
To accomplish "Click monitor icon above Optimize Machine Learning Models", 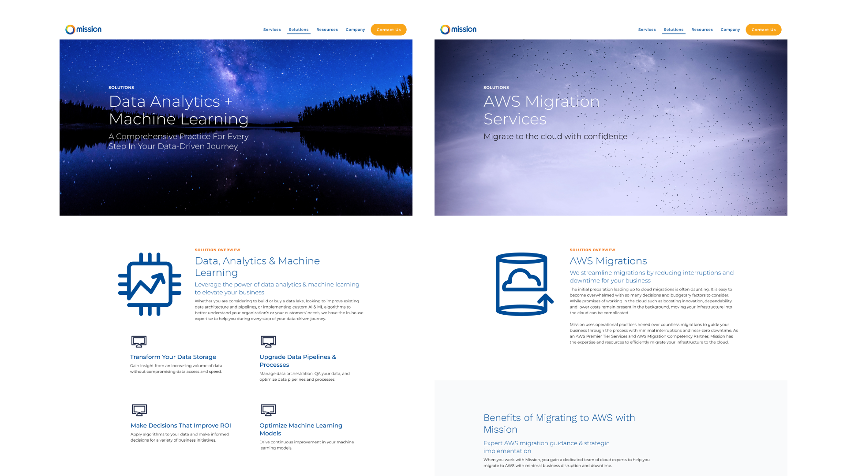I will coord(268,410).
